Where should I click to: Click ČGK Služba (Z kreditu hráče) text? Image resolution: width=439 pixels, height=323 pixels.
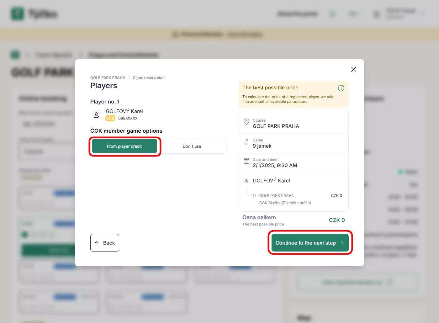click(x=285, y=203)
